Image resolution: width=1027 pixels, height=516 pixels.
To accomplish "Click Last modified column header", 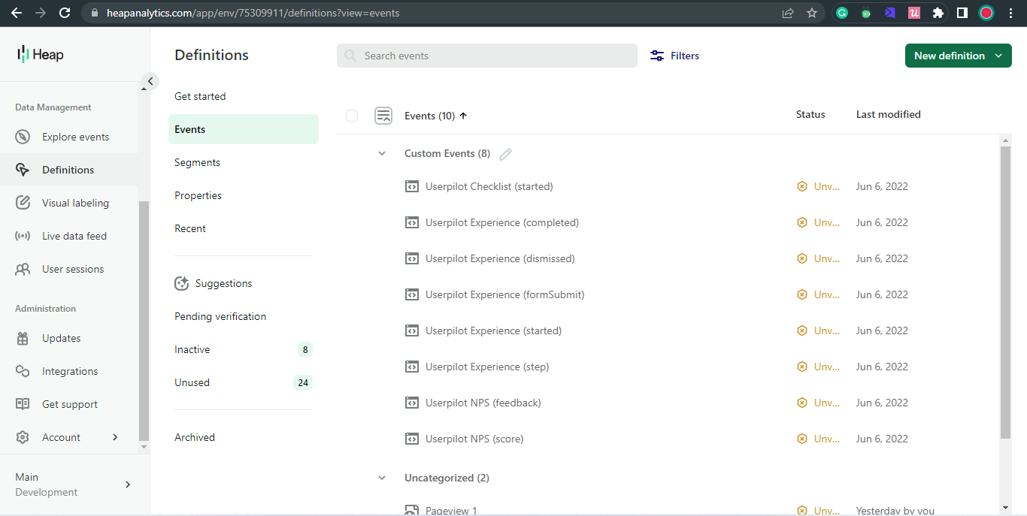I will pyautogui.click(x=888, y=114).
